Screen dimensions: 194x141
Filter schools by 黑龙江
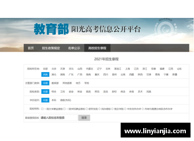tap(118, 69)
